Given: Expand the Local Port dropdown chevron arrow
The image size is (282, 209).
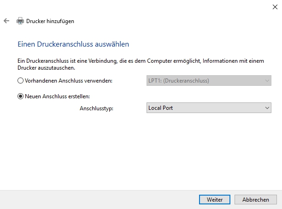Looking at the screenshot, I should point(267,108).
